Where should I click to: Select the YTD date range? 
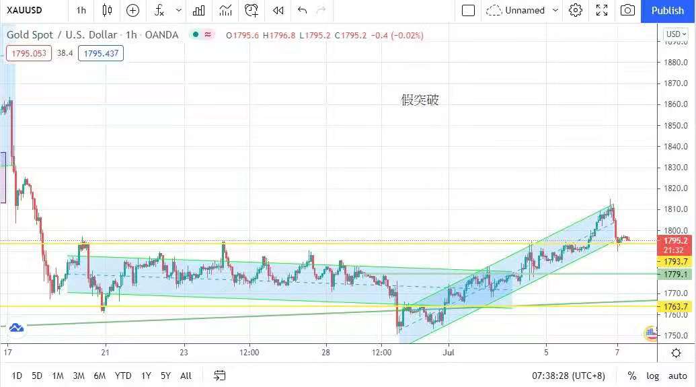tap(123, 376)
